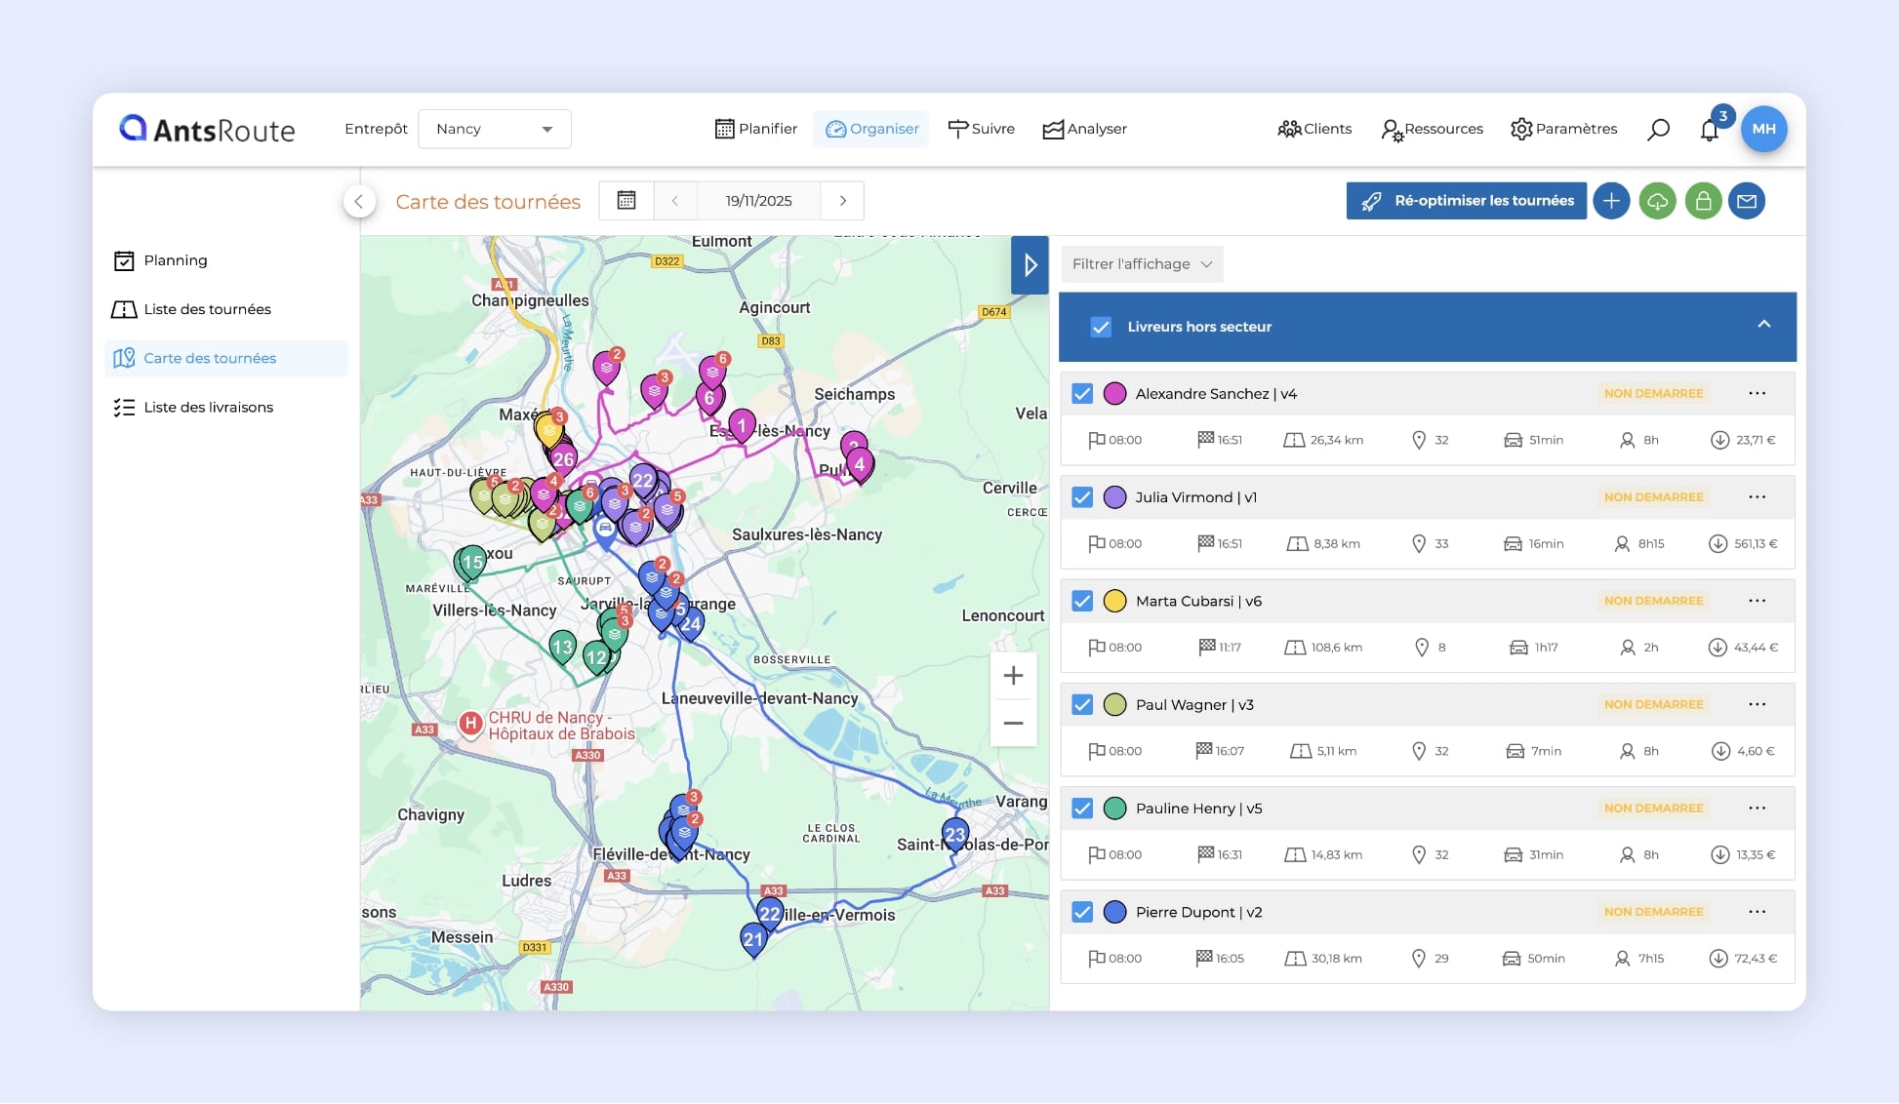Switch to the Suivre tab
The width and height of the screenshot is (1899, 1104).
pyautogui.click(x=982, y=128)
